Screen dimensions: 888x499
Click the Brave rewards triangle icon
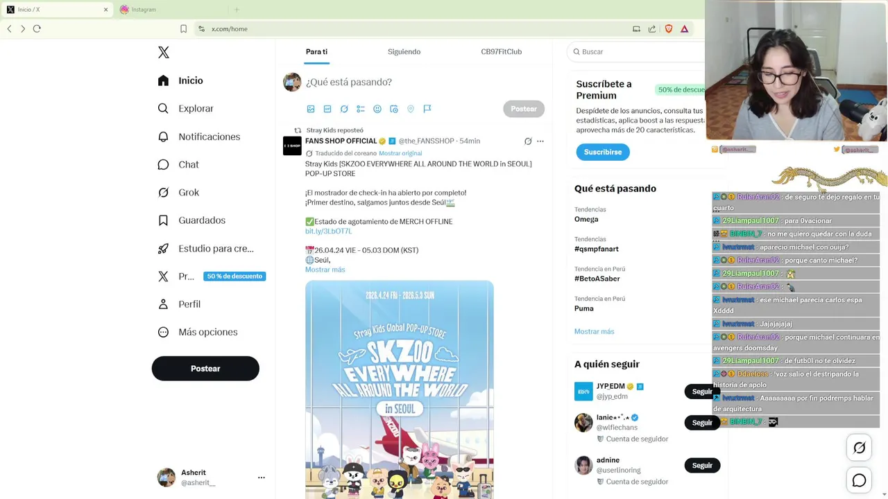(x=685, y=28)
